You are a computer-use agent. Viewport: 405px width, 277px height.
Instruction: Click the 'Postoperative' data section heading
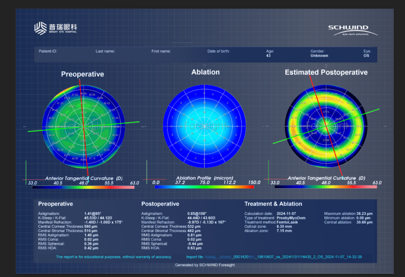coord(160,204)
